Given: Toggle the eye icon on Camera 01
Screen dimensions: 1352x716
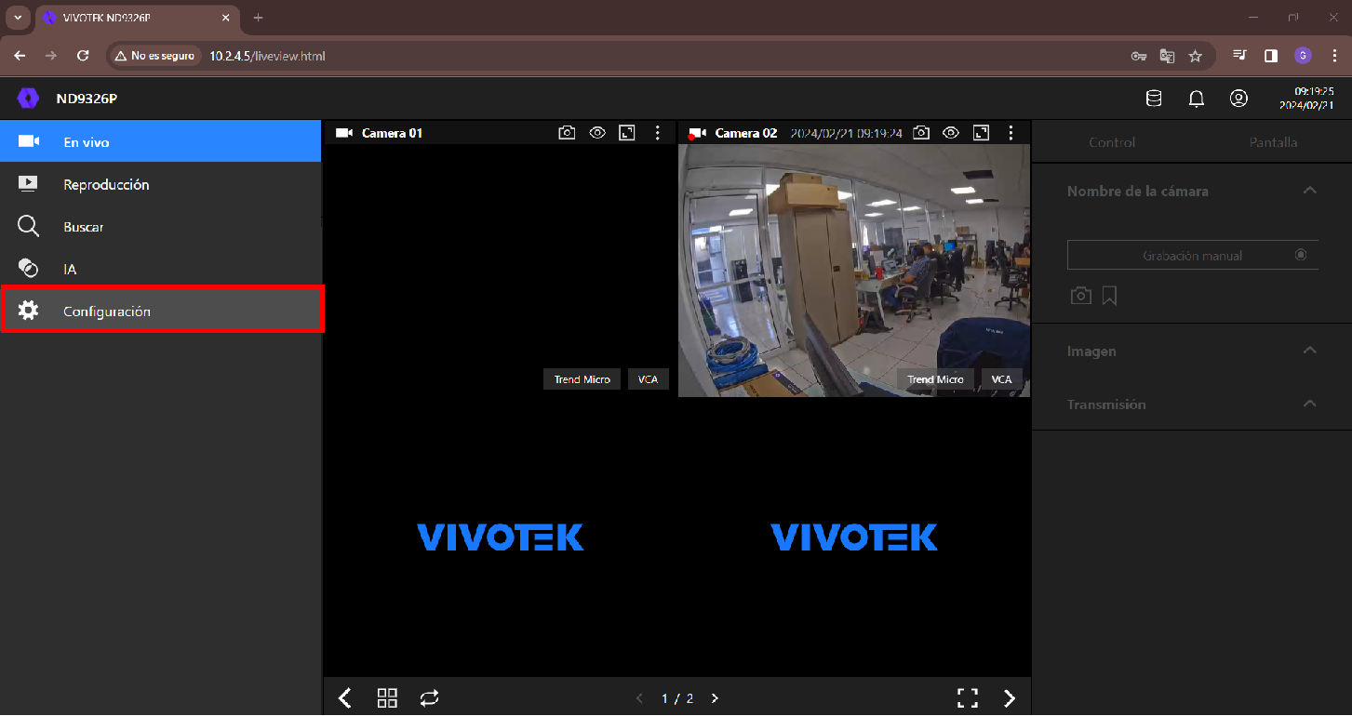Looking at the screenshot, I should 597,133.
